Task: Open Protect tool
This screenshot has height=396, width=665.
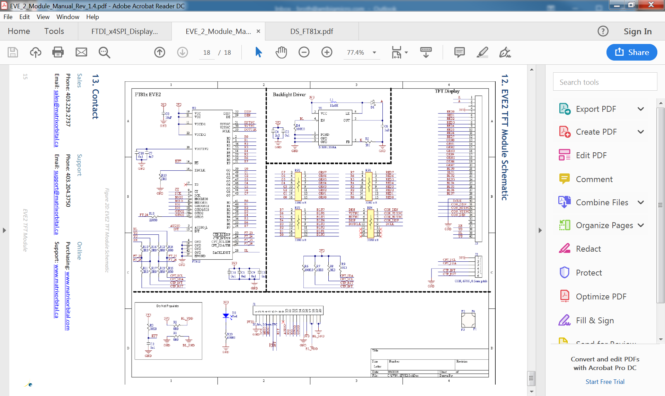Action: (x=589, y=273)
